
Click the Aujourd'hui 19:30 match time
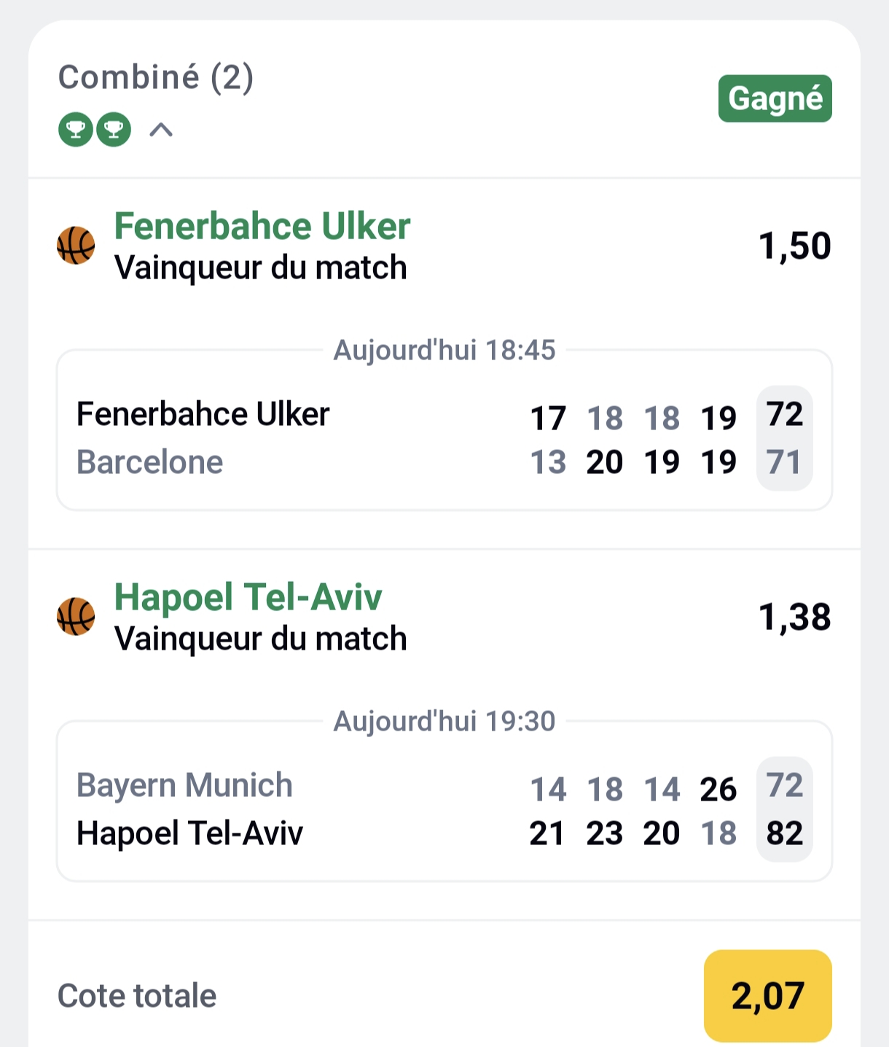(x=444, y=722)
